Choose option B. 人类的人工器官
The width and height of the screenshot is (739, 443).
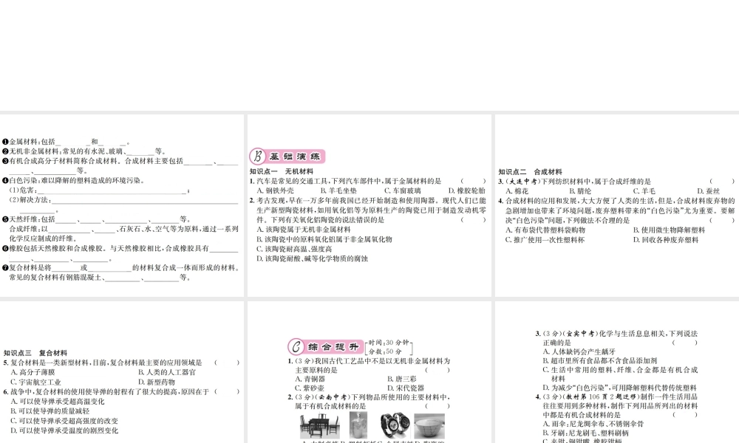(167, 372)
